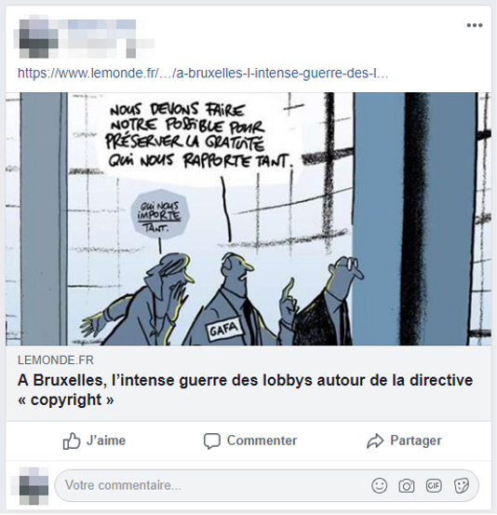Click your blurred avatar beside comment box
This screenshot has width=497, height=515.
pyautogui.click(x=34, y=486)
